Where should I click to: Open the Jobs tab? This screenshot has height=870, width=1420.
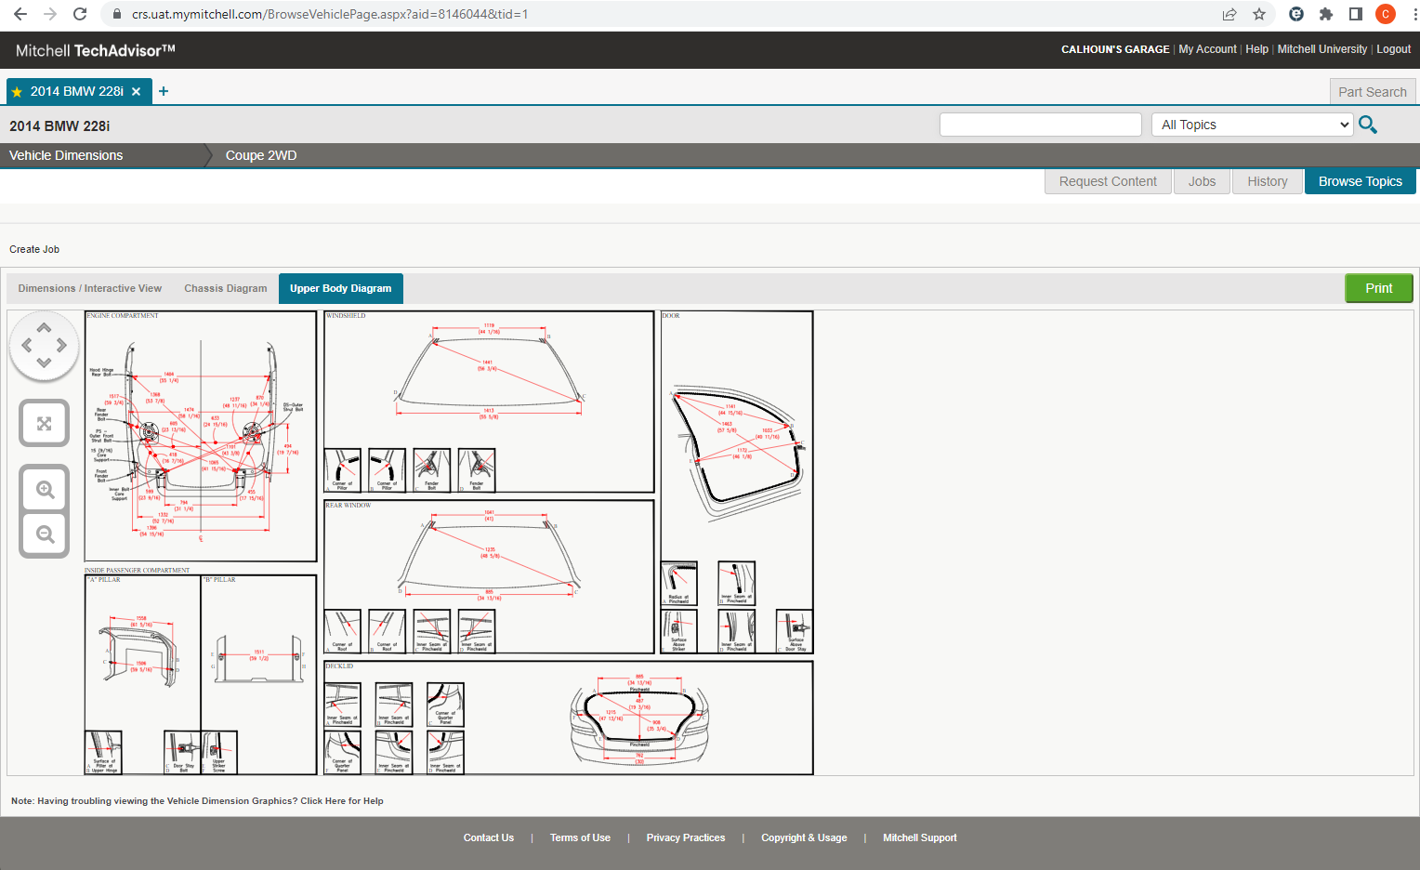(x=1202, y=181)
